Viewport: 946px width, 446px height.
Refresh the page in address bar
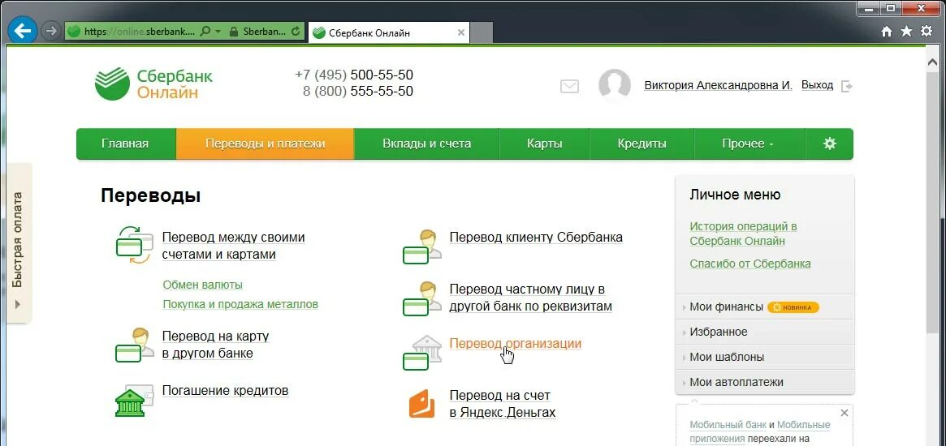295,32
